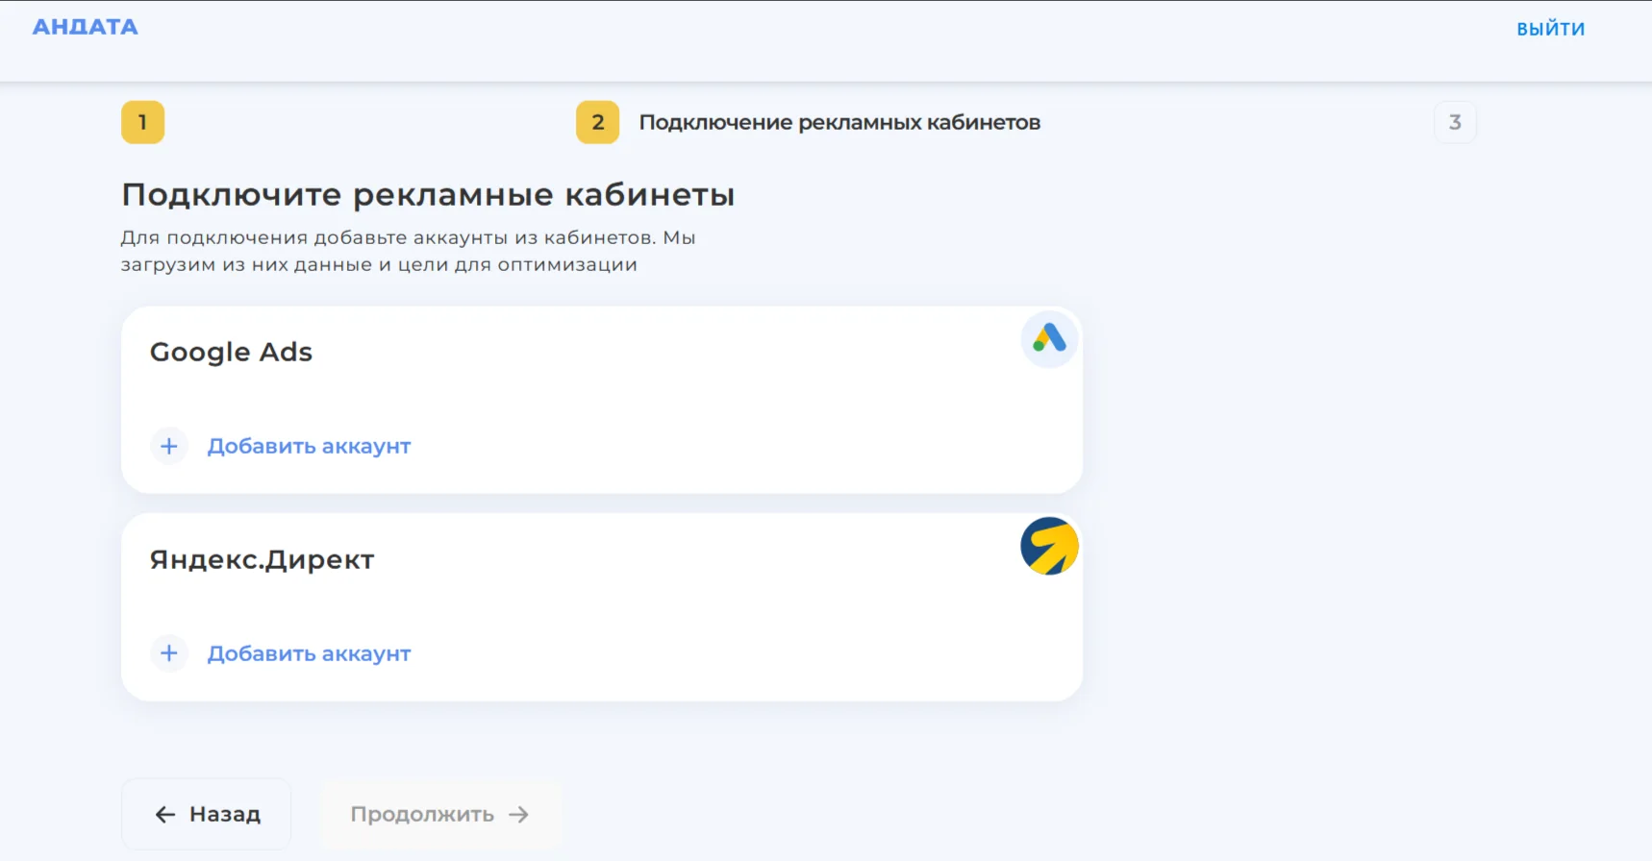Go to step 1 badge
1652x861 pixels.
pyautogui.click(x=143, y=122)
